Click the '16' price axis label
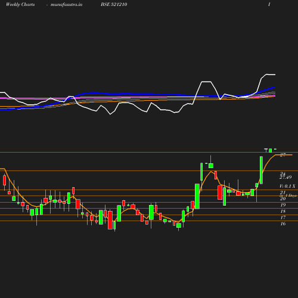 pyautogui.click(x=283, y=223)
